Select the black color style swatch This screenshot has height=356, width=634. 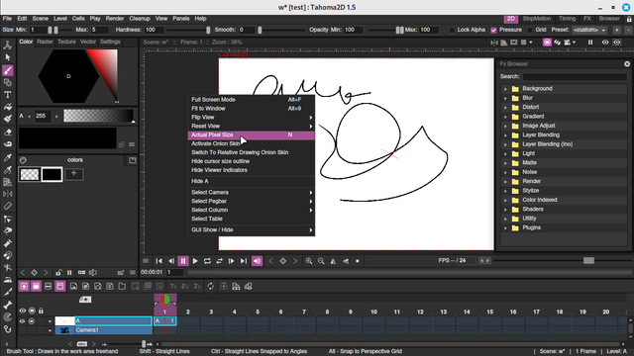tap(52, 174)
